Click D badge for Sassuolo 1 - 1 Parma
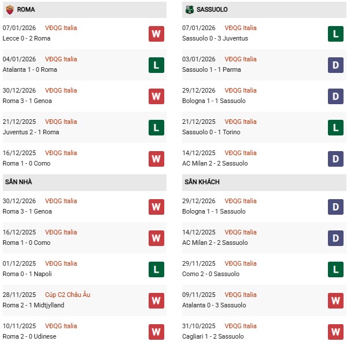 point(335,65)
